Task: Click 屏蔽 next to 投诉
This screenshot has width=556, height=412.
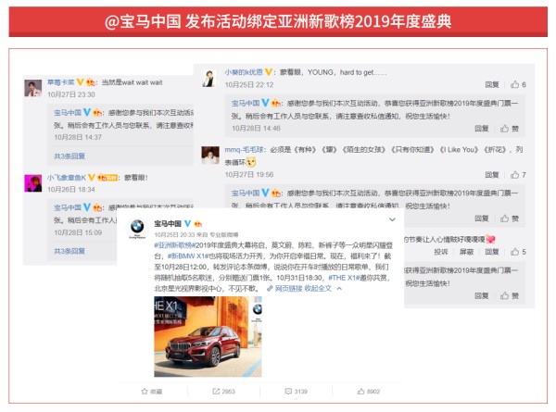Action: click(466, 252)
